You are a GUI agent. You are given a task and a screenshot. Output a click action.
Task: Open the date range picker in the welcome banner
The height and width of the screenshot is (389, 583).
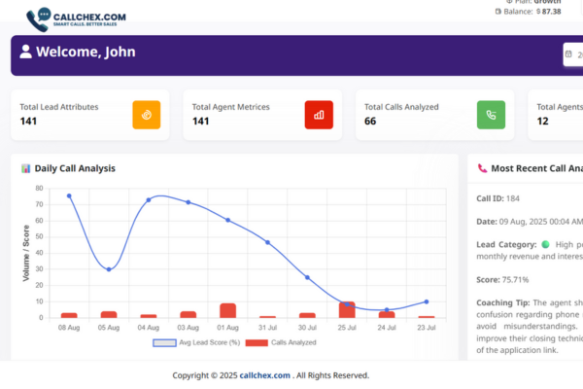(573, 54)
